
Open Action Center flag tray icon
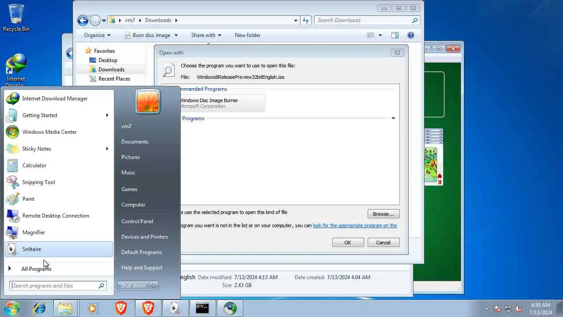coord(497,309)
